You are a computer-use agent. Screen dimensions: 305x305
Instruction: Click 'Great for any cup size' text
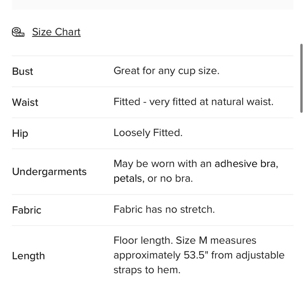tap(167, 71)
